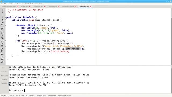Image resolution: width=172 pixels, height=97 pixels.
Task: Show the Compiler panel tab
Action: tap(4, 72)
